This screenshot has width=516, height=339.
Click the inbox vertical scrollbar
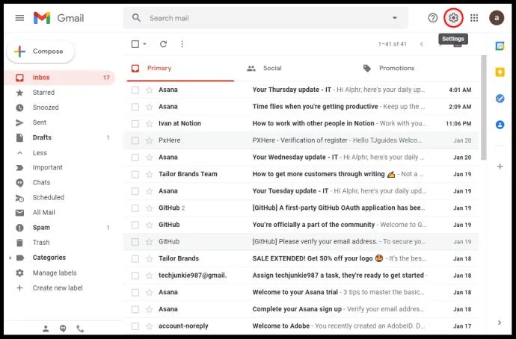click(x=483, y=108)
